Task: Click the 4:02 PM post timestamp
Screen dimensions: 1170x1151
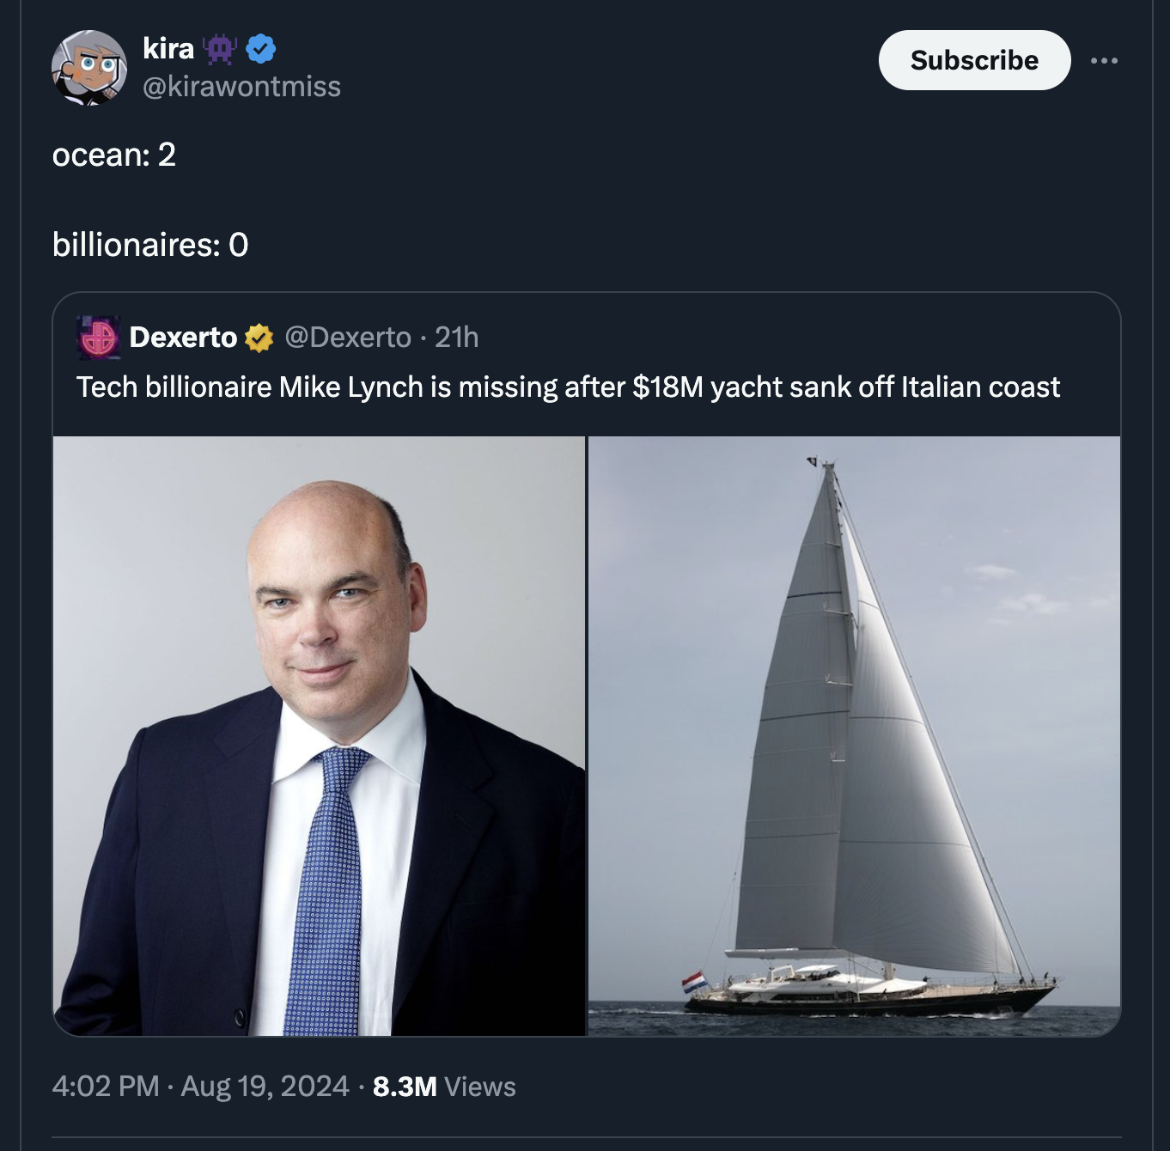Action: coord(106,1087)
